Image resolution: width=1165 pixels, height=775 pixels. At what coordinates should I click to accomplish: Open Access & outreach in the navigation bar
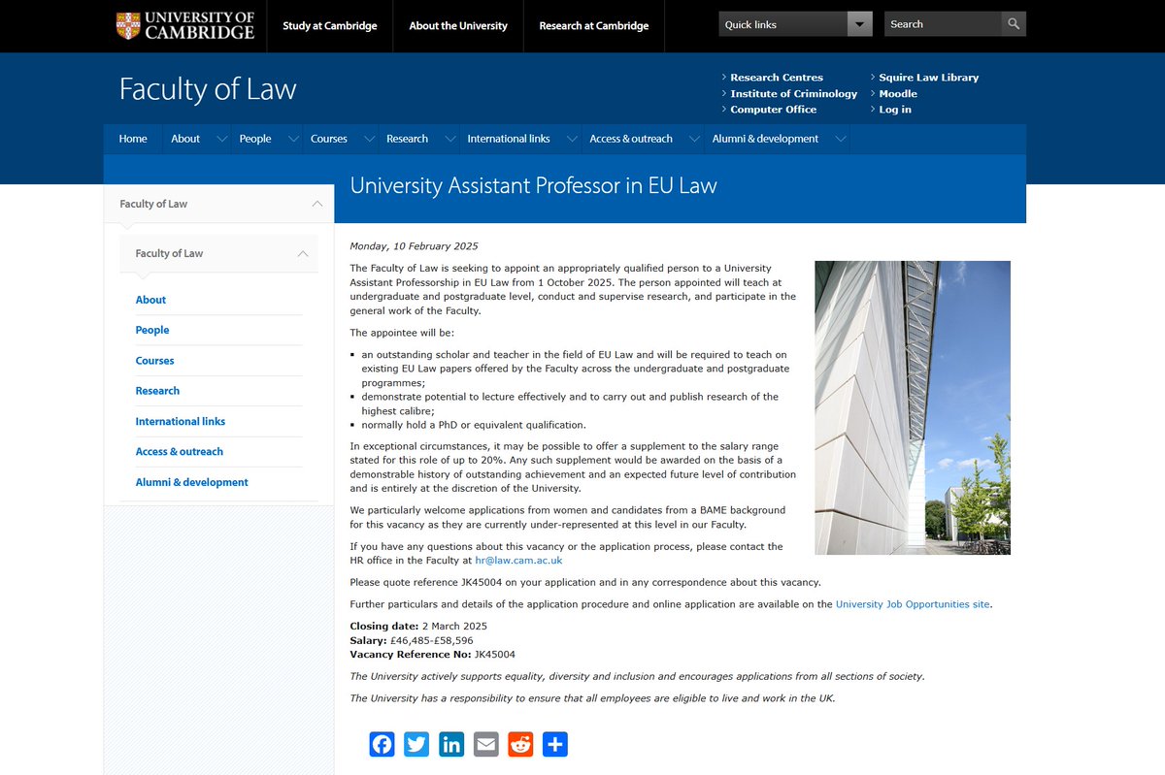tap(631, 139)
